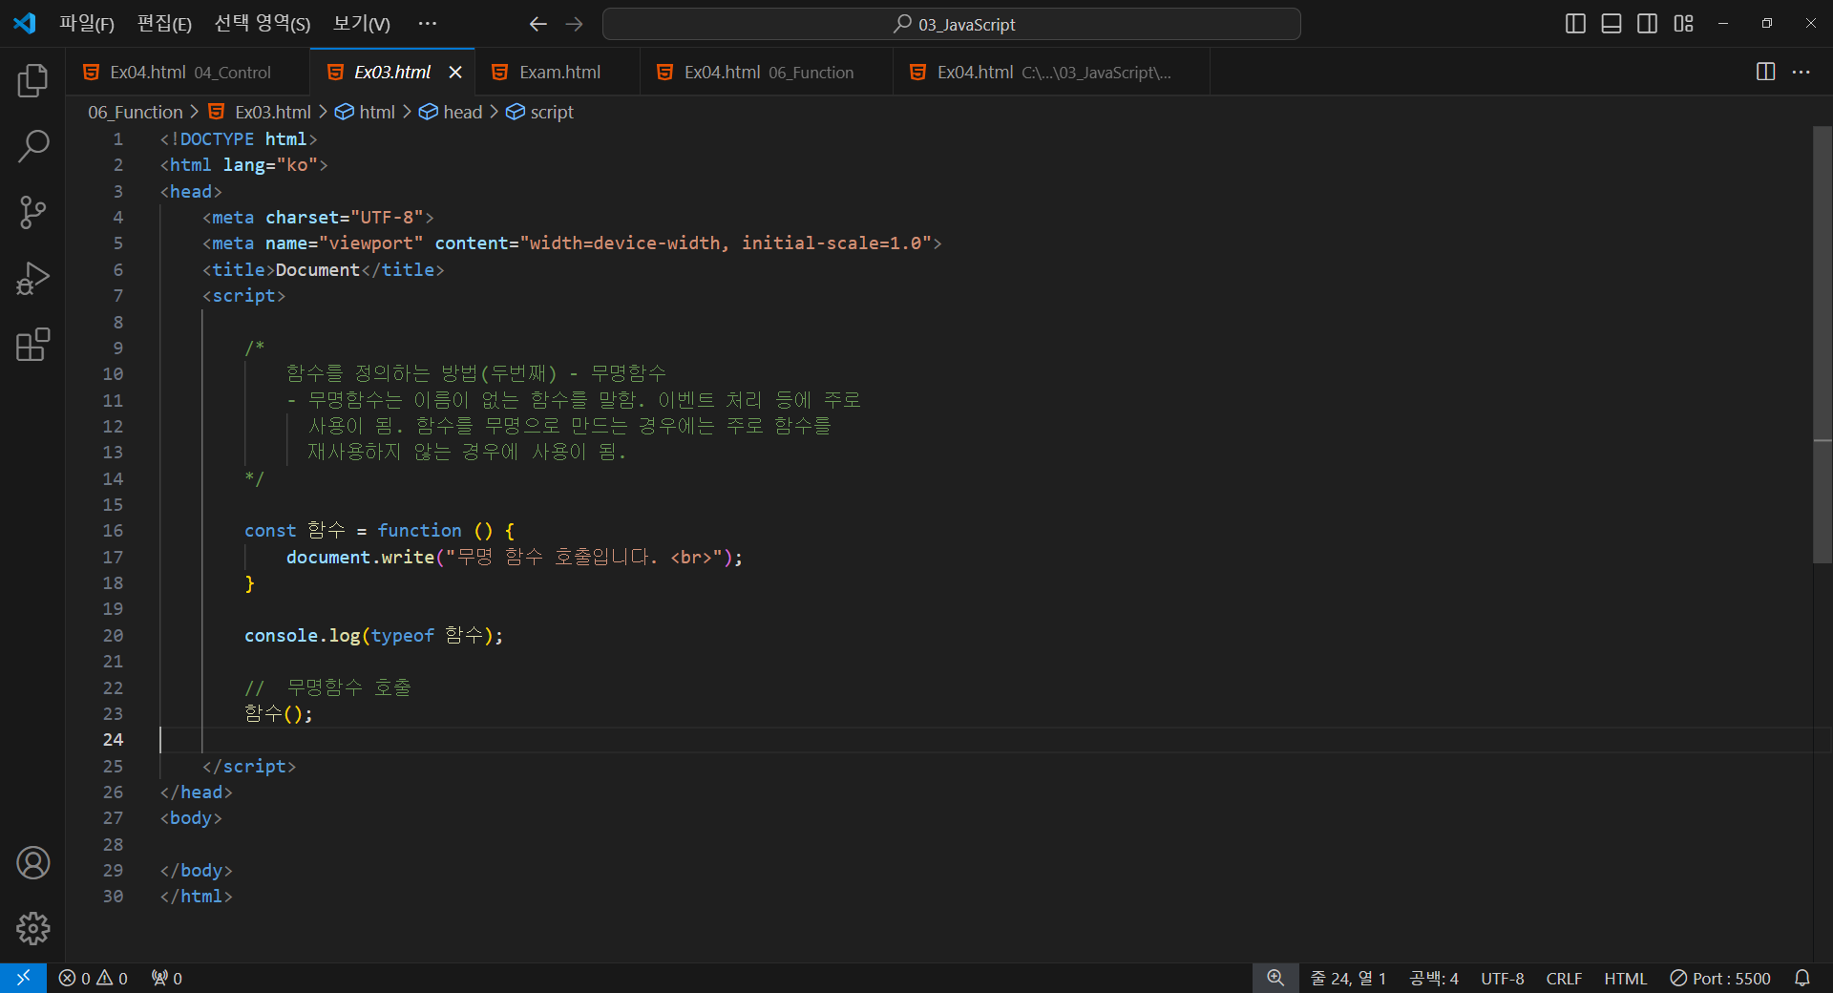Viewport: 1833px width, 993px height.
Task: Click '// 무명함수 호출' comment
Action: (327, 687)
